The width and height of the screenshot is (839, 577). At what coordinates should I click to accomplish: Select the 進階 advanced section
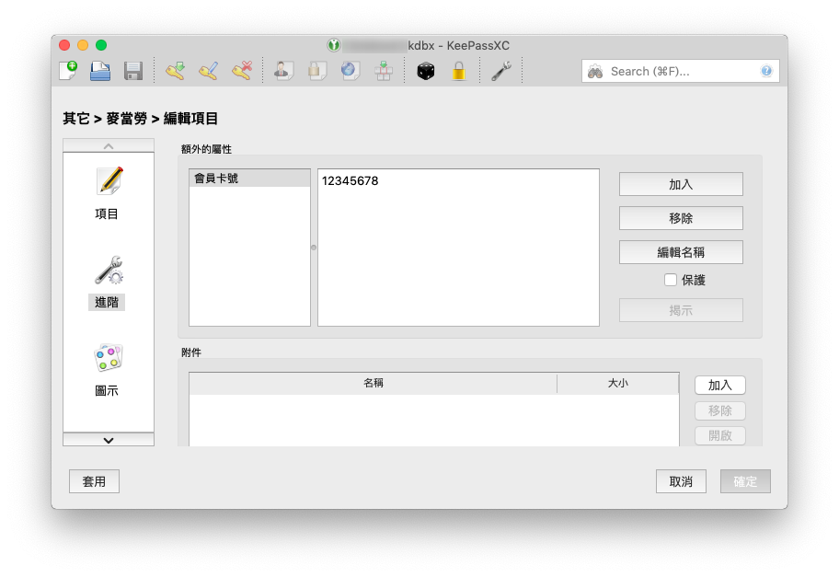108,283
